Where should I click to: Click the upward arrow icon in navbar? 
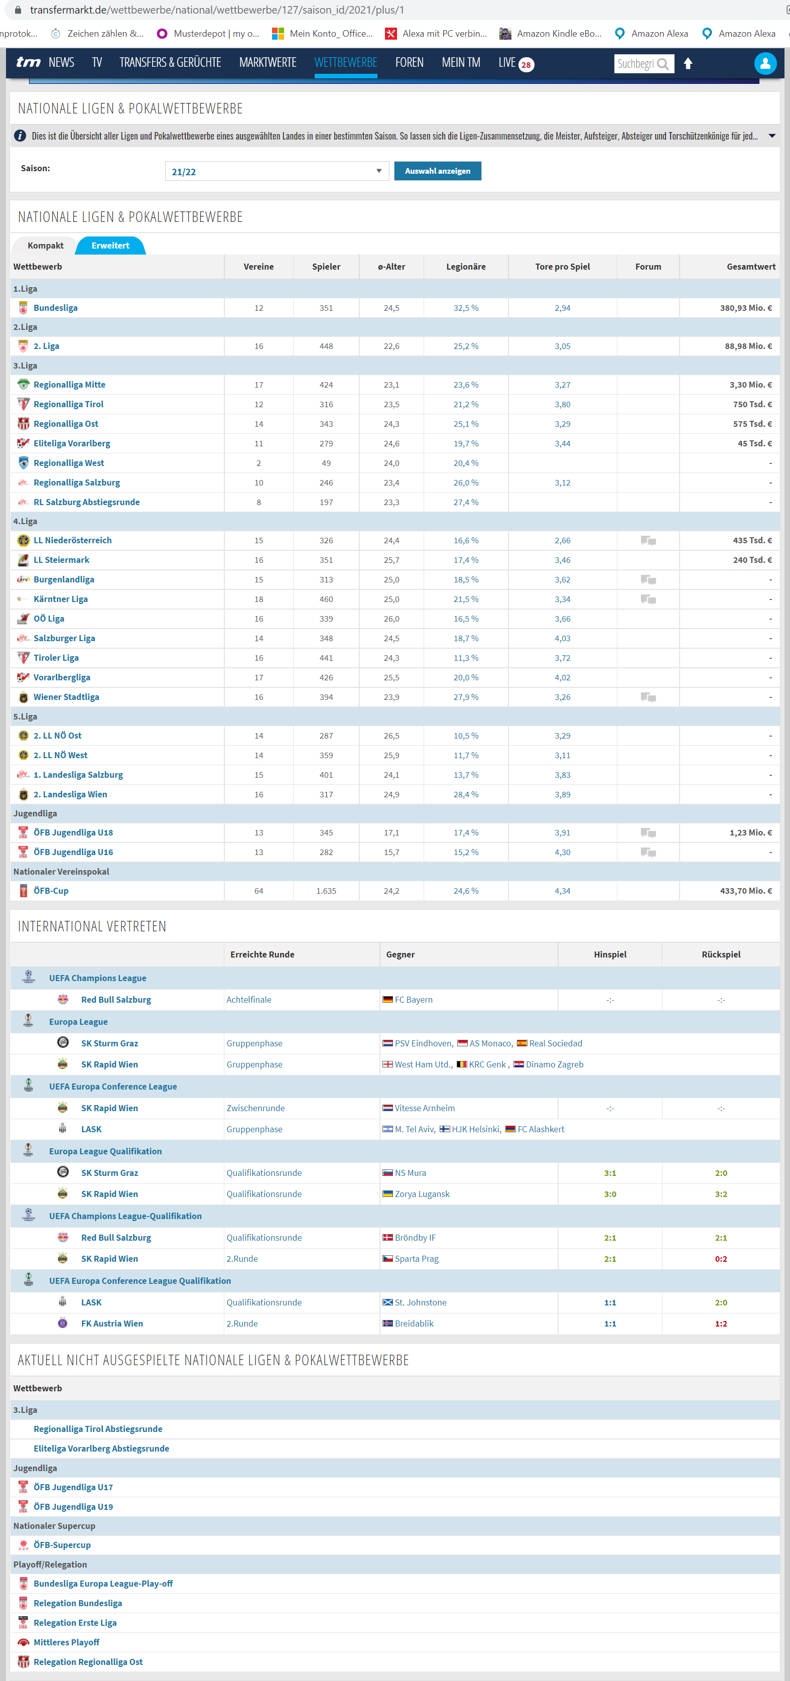(x=688, y=63)
